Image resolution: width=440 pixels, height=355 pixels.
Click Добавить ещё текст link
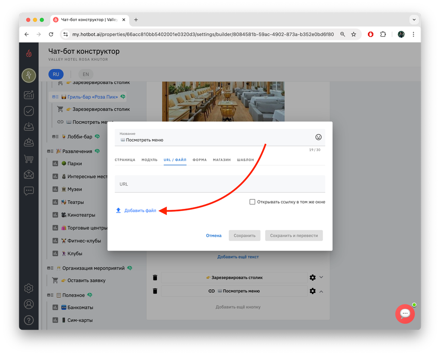coord(238,257)
